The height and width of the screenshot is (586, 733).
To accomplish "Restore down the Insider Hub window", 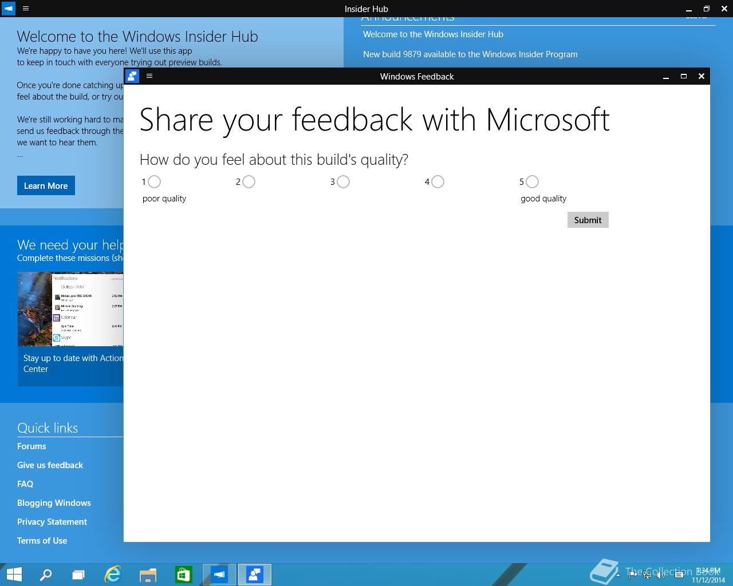I will (706, 9).
